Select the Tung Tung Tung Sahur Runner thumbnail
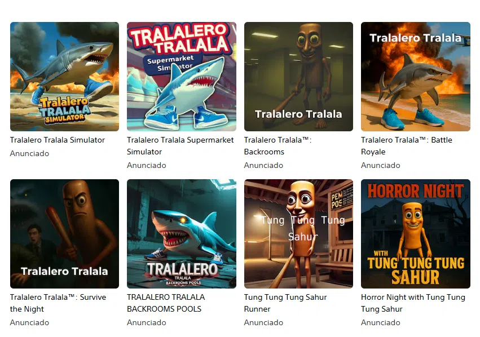This screenshot has width=480, height=337. pyautogui.click(x=298, y=234)
